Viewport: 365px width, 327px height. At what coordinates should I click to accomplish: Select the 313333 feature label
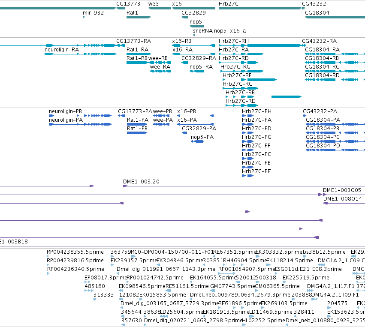104,295
